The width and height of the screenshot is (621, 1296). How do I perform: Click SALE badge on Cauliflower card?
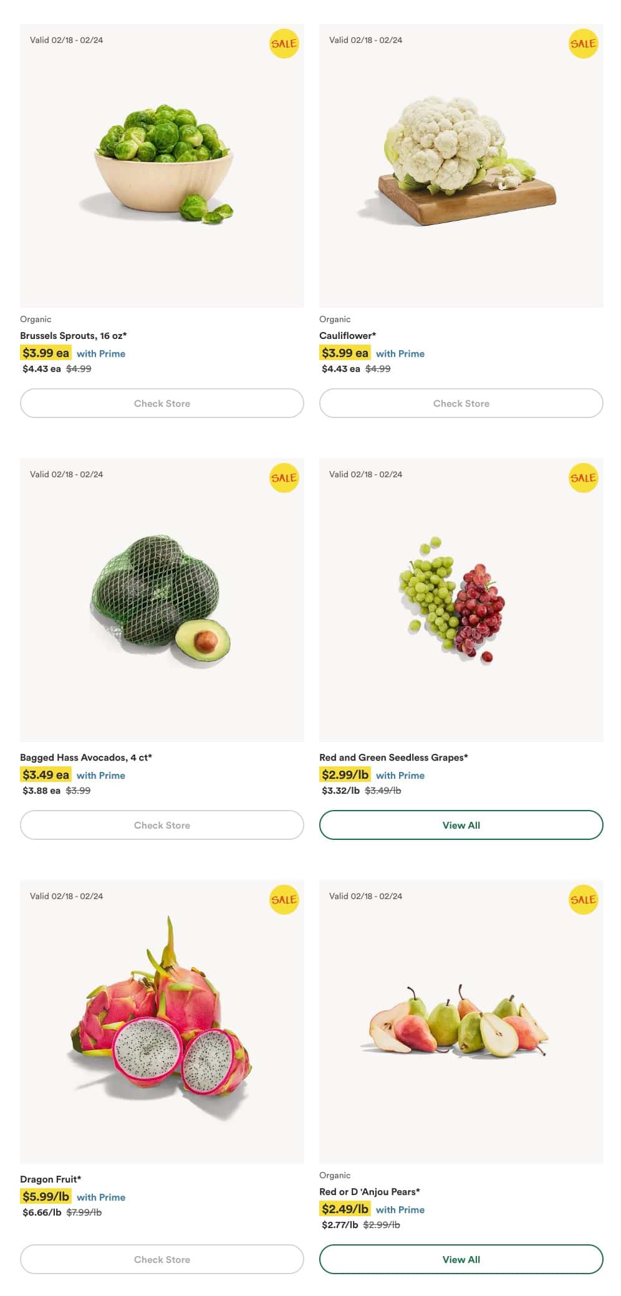[x=583, y=44]
